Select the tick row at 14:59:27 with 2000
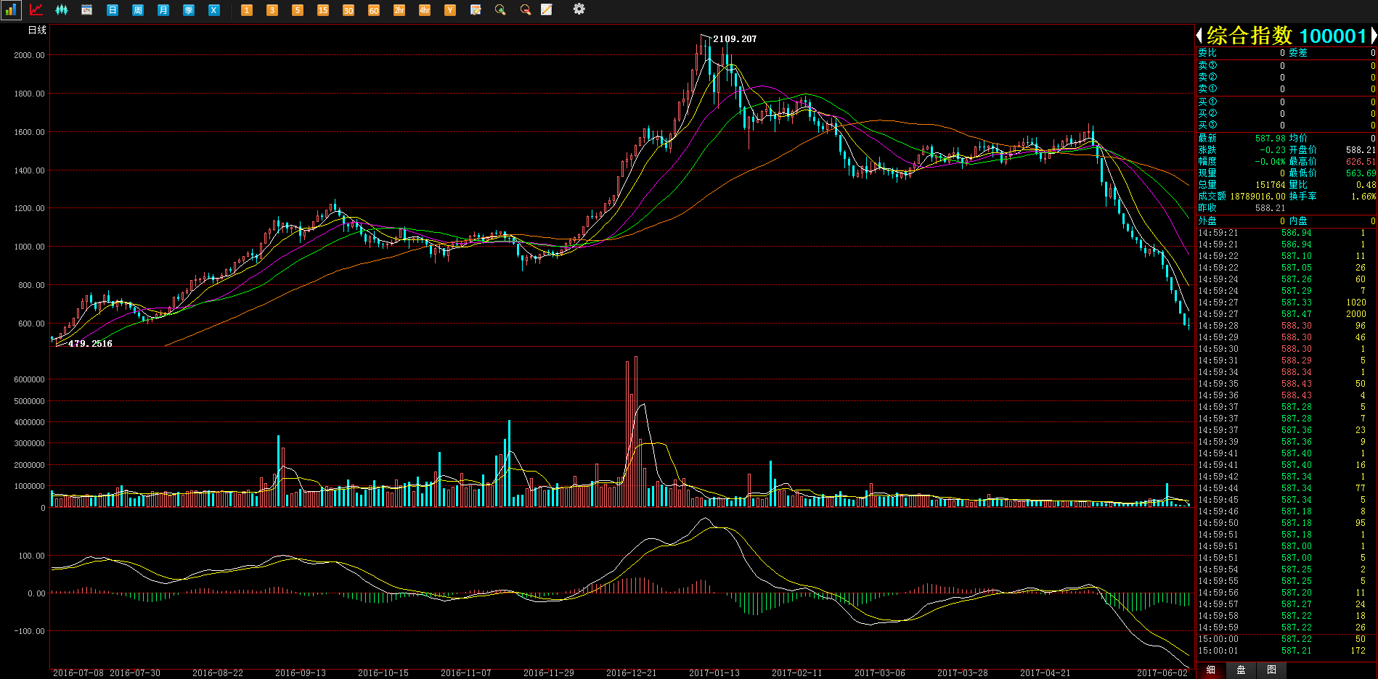Viewport: 1378px width, 679px height. [x=1287, y=313]
